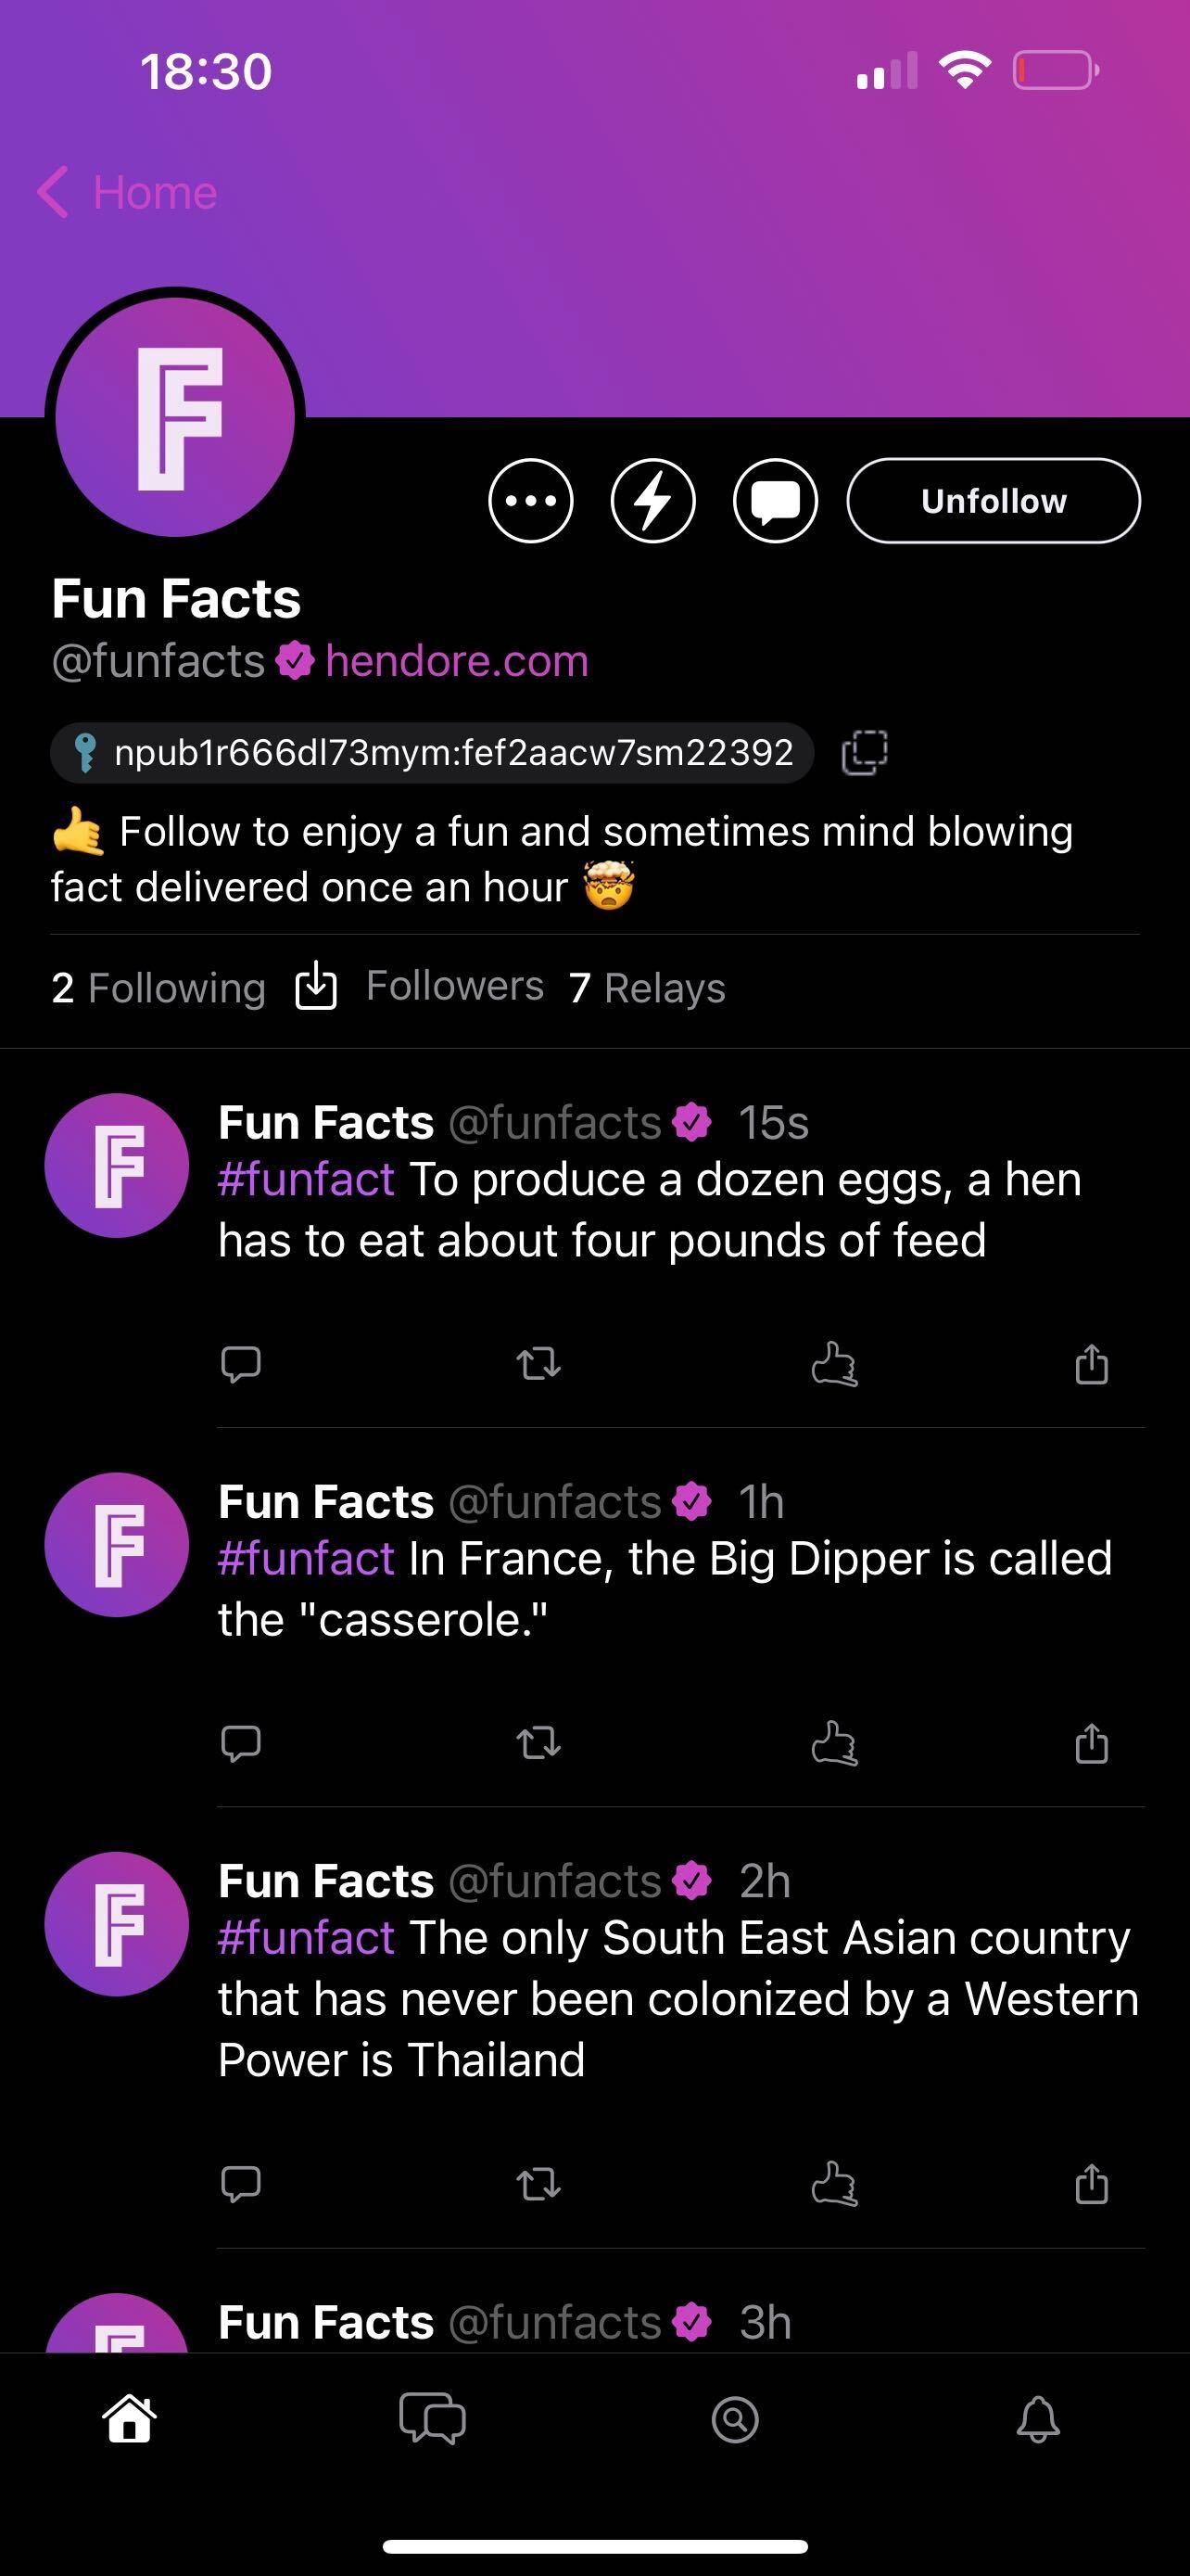Image resolution: width=1190 pixels, height=2576 pixels.
Task: Reply to the Thailand fun fact post
Action: coord(241,2183)
